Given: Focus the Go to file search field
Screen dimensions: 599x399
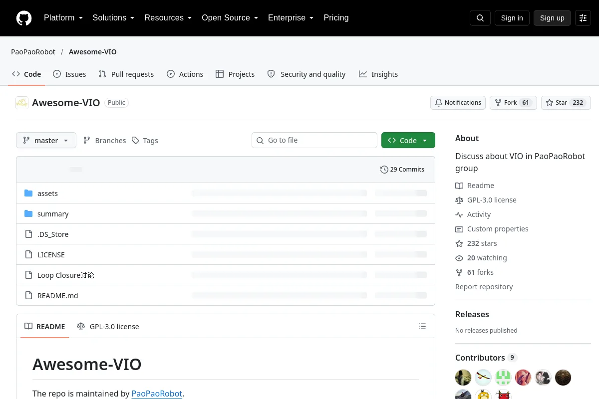Looking at the screenshot, I should 314,141.
